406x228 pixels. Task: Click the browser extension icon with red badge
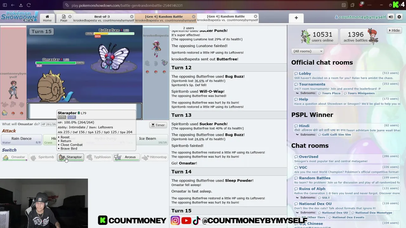click(361, 5)
